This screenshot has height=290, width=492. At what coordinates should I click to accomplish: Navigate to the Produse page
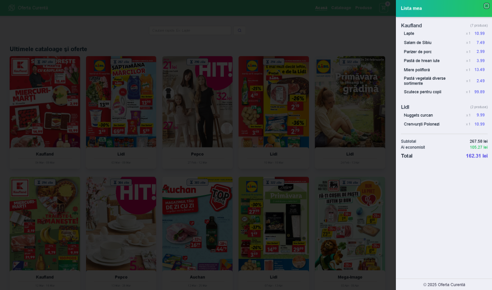click(x=363, y=8)
